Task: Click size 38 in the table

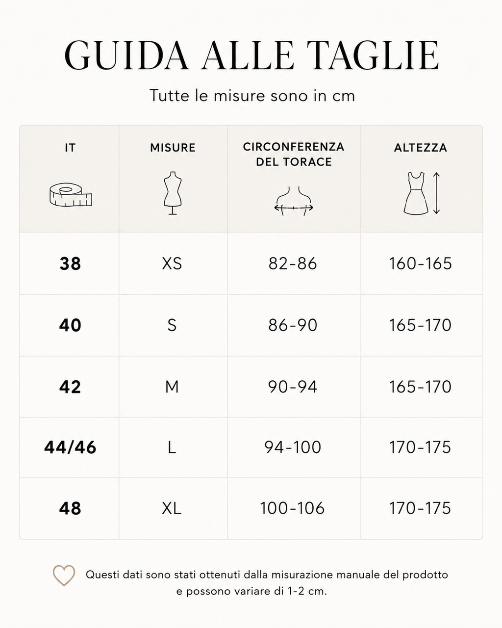Action: pyautogui.click(x=70, y=264)
